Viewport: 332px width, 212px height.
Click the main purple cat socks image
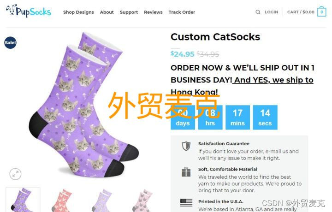click(x=83, y=105)
